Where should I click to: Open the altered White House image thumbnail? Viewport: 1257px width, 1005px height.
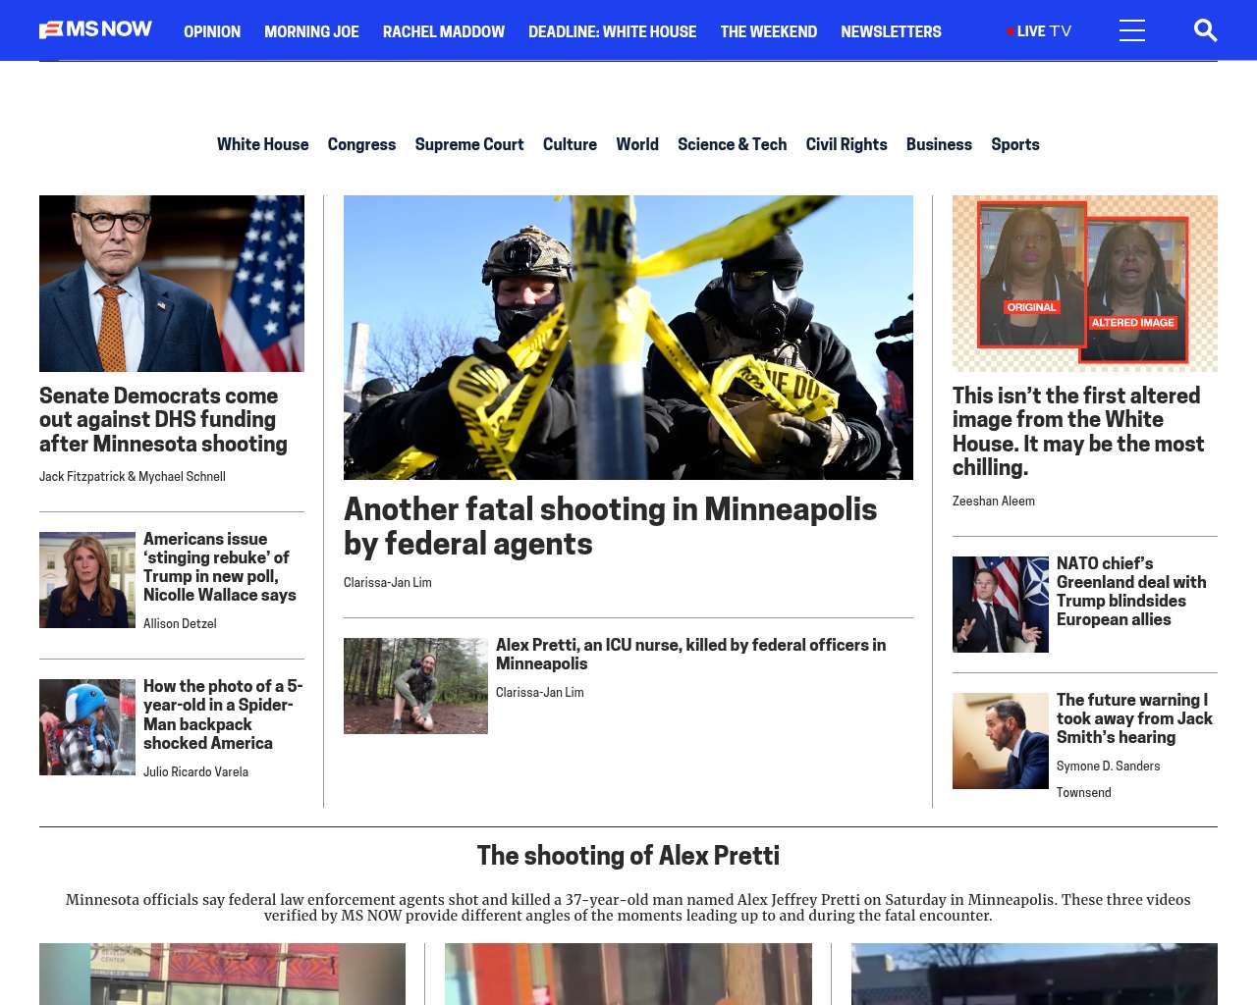1084,283
